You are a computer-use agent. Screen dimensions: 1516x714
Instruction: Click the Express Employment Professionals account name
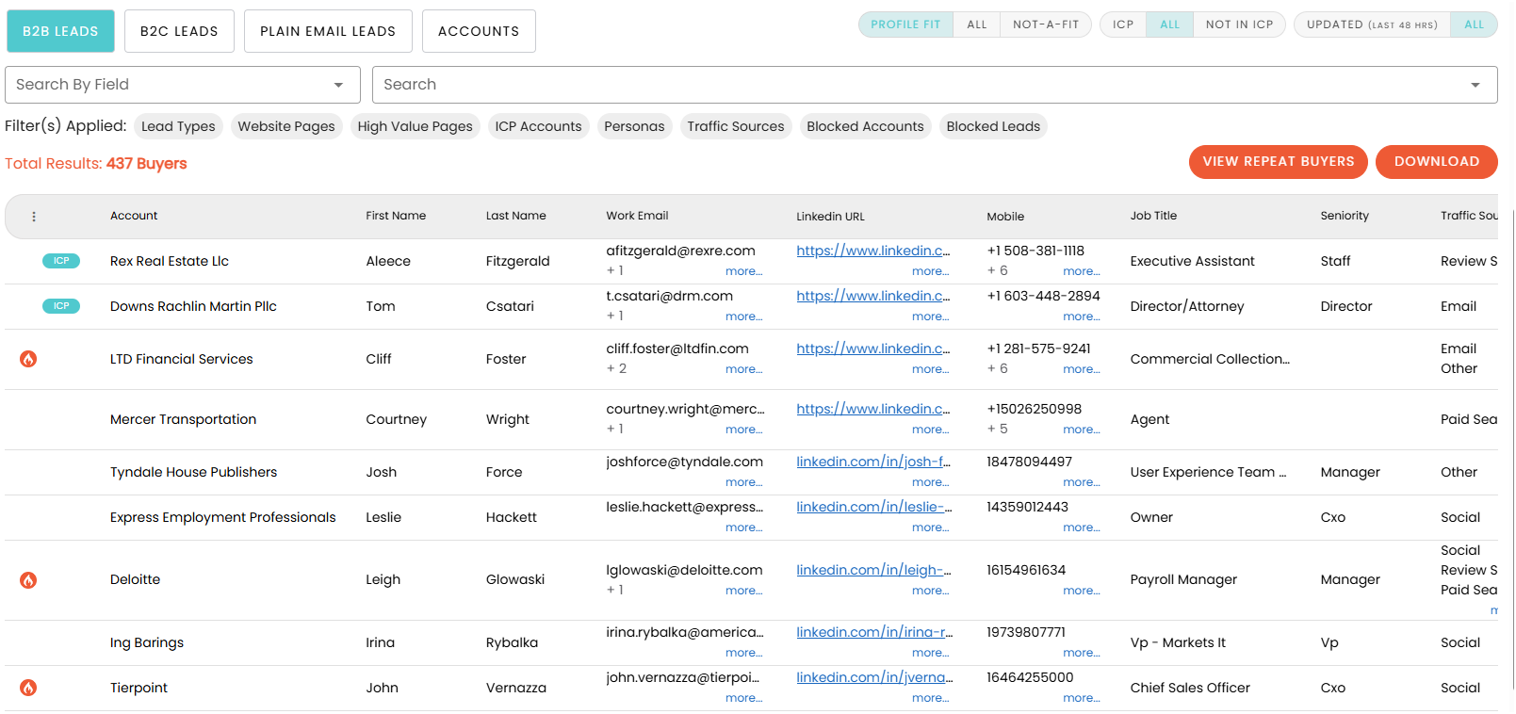coord(222,517)
